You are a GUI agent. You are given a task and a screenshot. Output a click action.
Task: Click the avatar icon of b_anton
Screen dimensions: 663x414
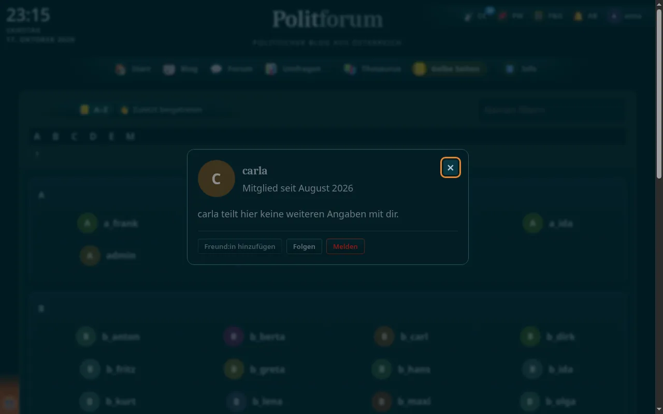(x=86, y=337)
